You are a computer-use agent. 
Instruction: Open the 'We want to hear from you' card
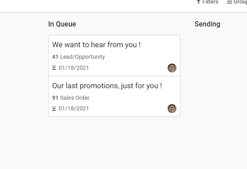pos(114,56)
